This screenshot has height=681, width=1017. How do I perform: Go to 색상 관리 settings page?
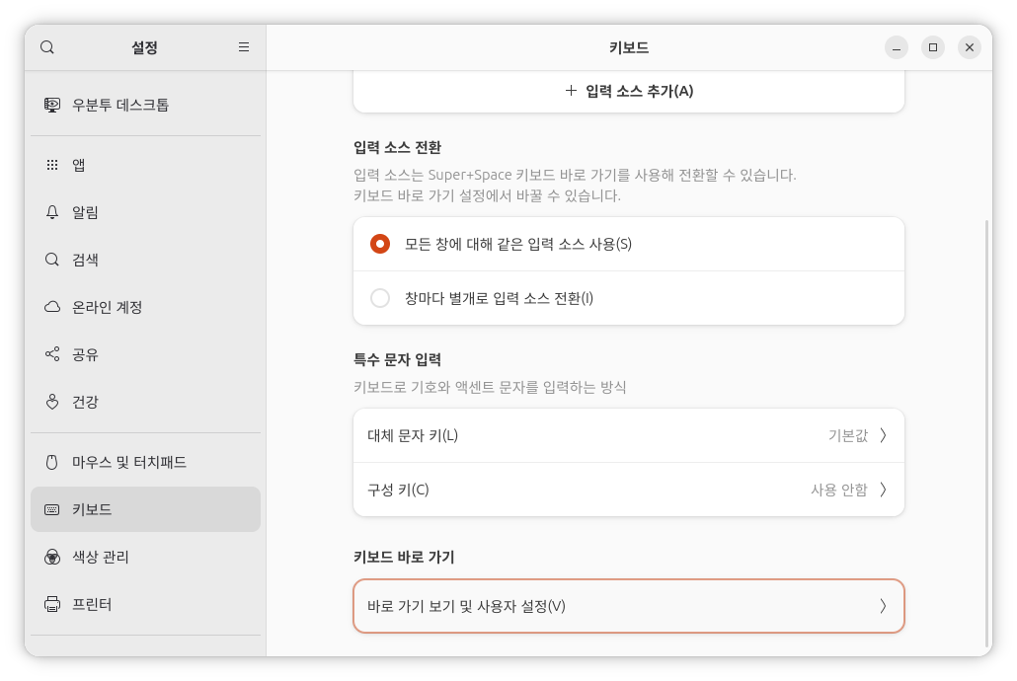click(100, 557)
